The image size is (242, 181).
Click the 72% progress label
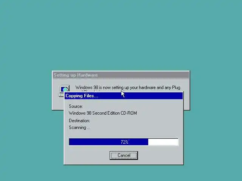[124, 142]
